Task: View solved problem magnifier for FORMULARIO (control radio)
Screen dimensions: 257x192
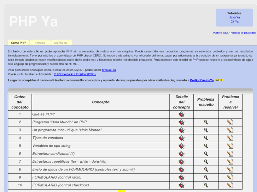Action: pos(206,177)
